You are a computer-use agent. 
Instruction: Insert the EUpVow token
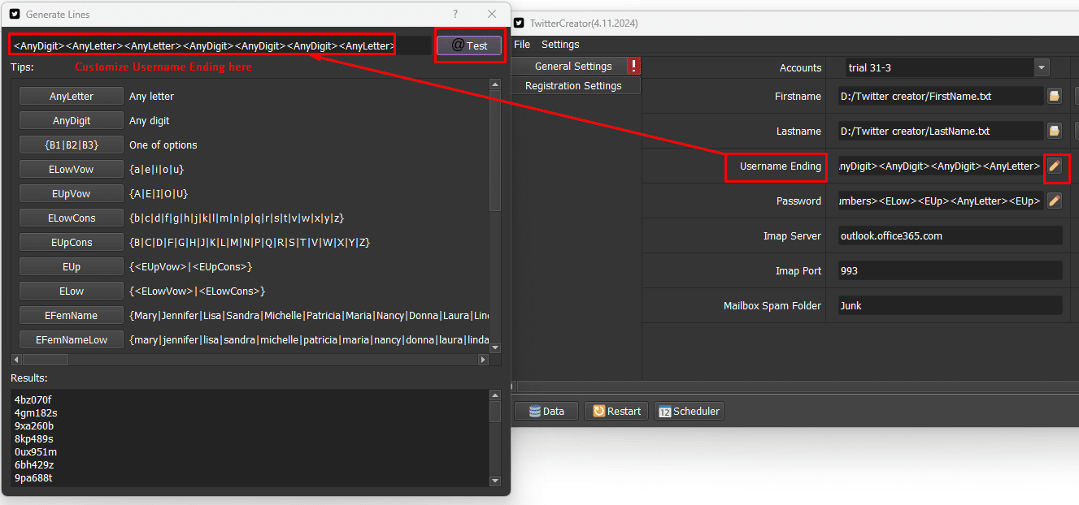point(72,193)
